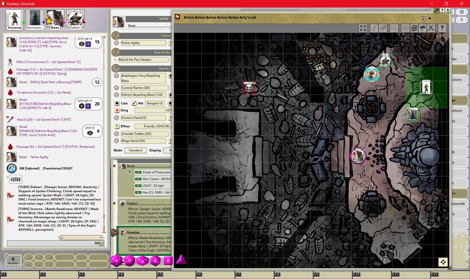The image size is (470, 279).
Task: Click the map compass button at bottom-right
Action: (x=443, y=262)
